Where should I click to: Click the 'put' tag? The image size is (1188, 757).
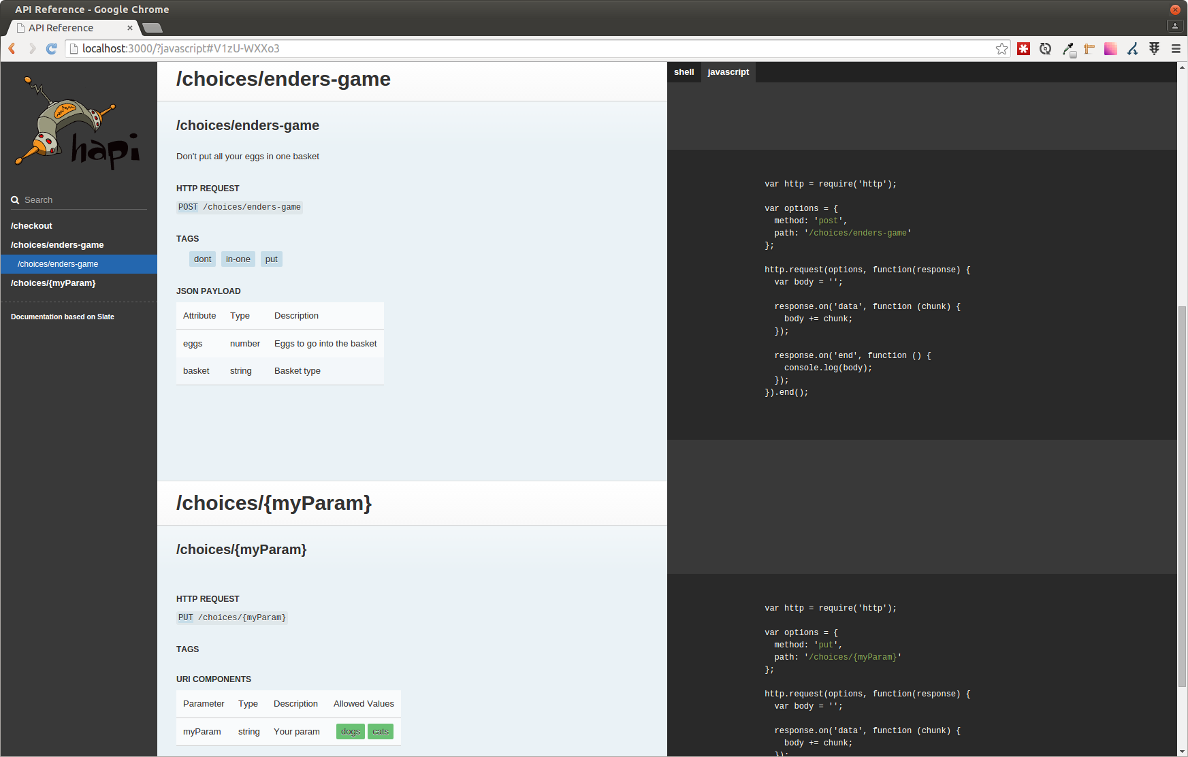click(x=272, y=259)
